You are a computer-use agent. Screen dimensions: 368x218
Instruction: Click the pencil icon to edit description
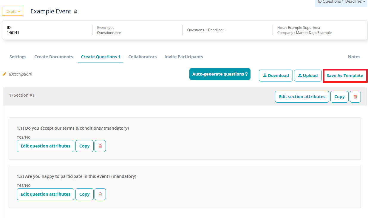[4, 74]
